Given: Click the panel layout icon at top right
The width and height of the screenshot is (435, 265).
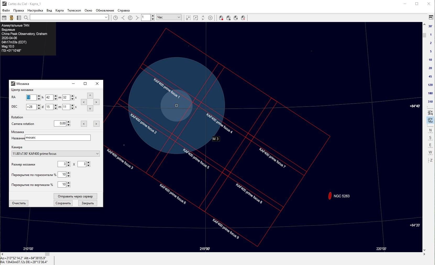Looking at the screenshot, I should [431, 18].
